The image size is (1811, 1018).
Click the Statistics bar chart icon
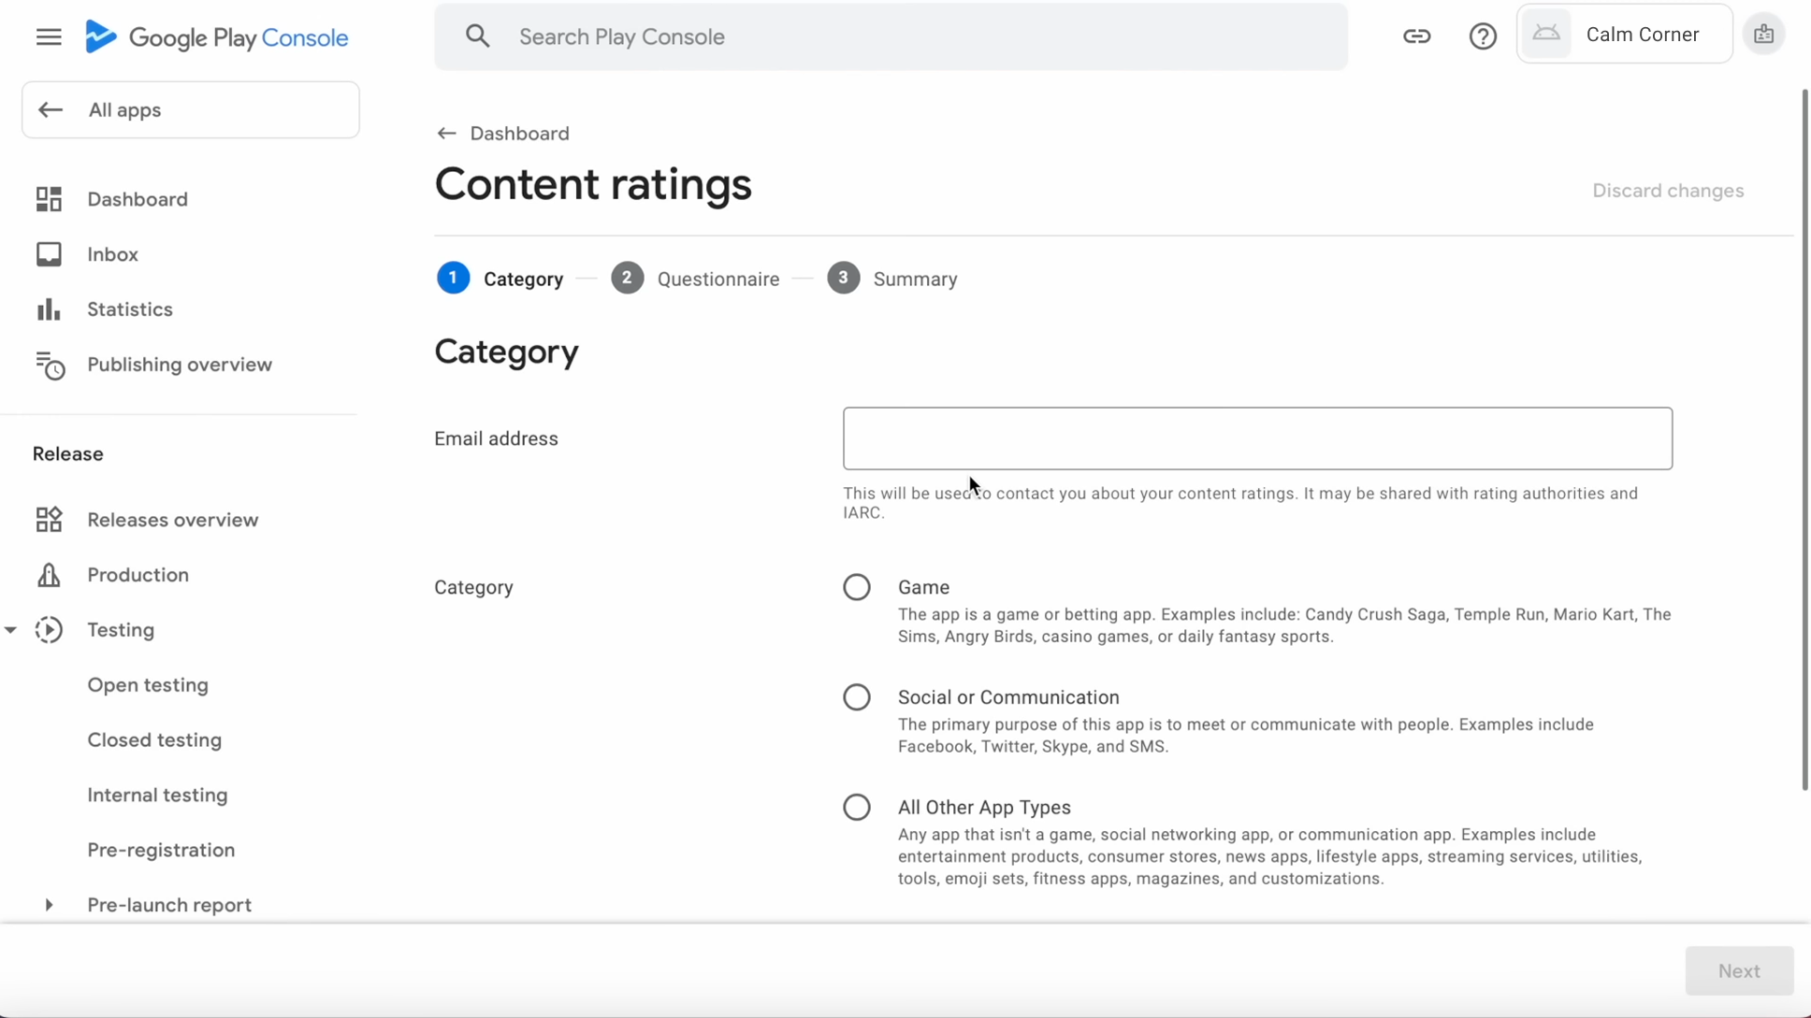49,309
